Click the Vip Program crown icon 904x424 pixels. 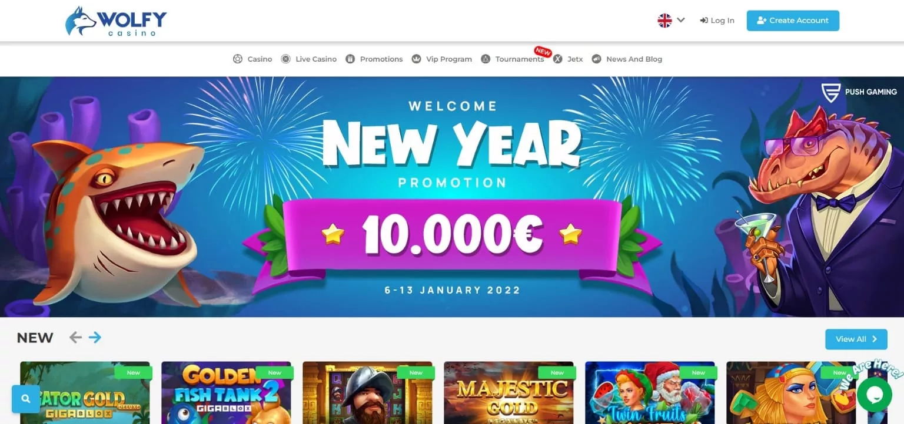coord(416,59)
